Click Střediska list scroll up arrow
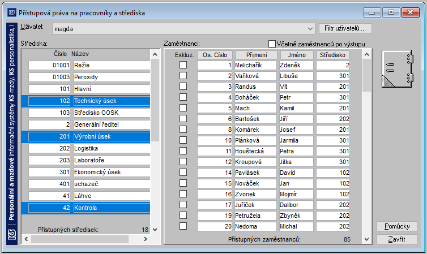The height and width of the screenshot is (254, 427). pyautogui.click(x=155, y=54)
